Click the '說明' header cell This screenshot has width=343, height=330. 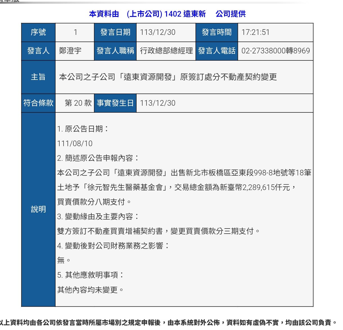click(x=38, y=209)
